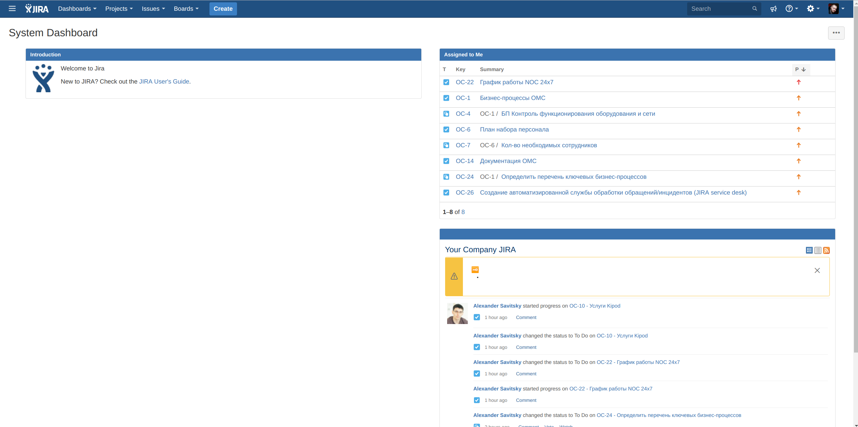The height and width of the screenshot is (427, 858).
Task: Sort by the Summary column header
Action: click(492, 69)
